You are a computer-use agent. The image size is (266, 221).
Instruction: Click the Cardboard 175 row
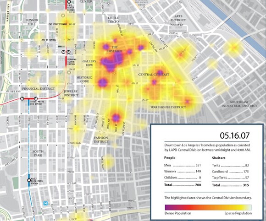(x=230, y=172)
